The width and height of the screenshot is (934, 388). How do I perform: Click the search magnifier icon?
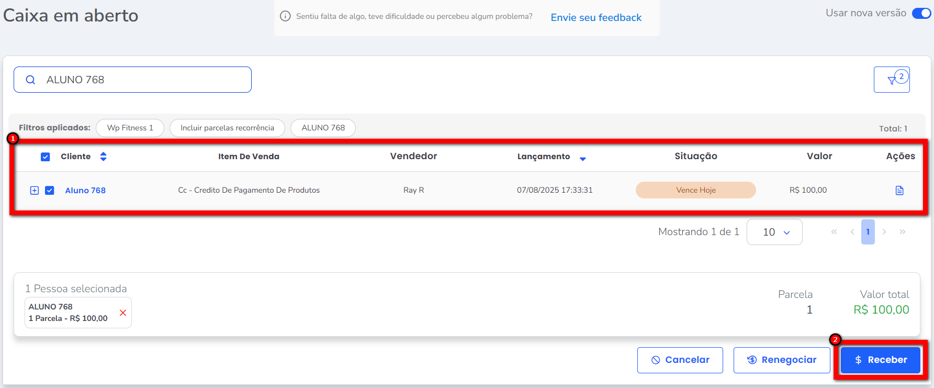click(x=30, y=80)
